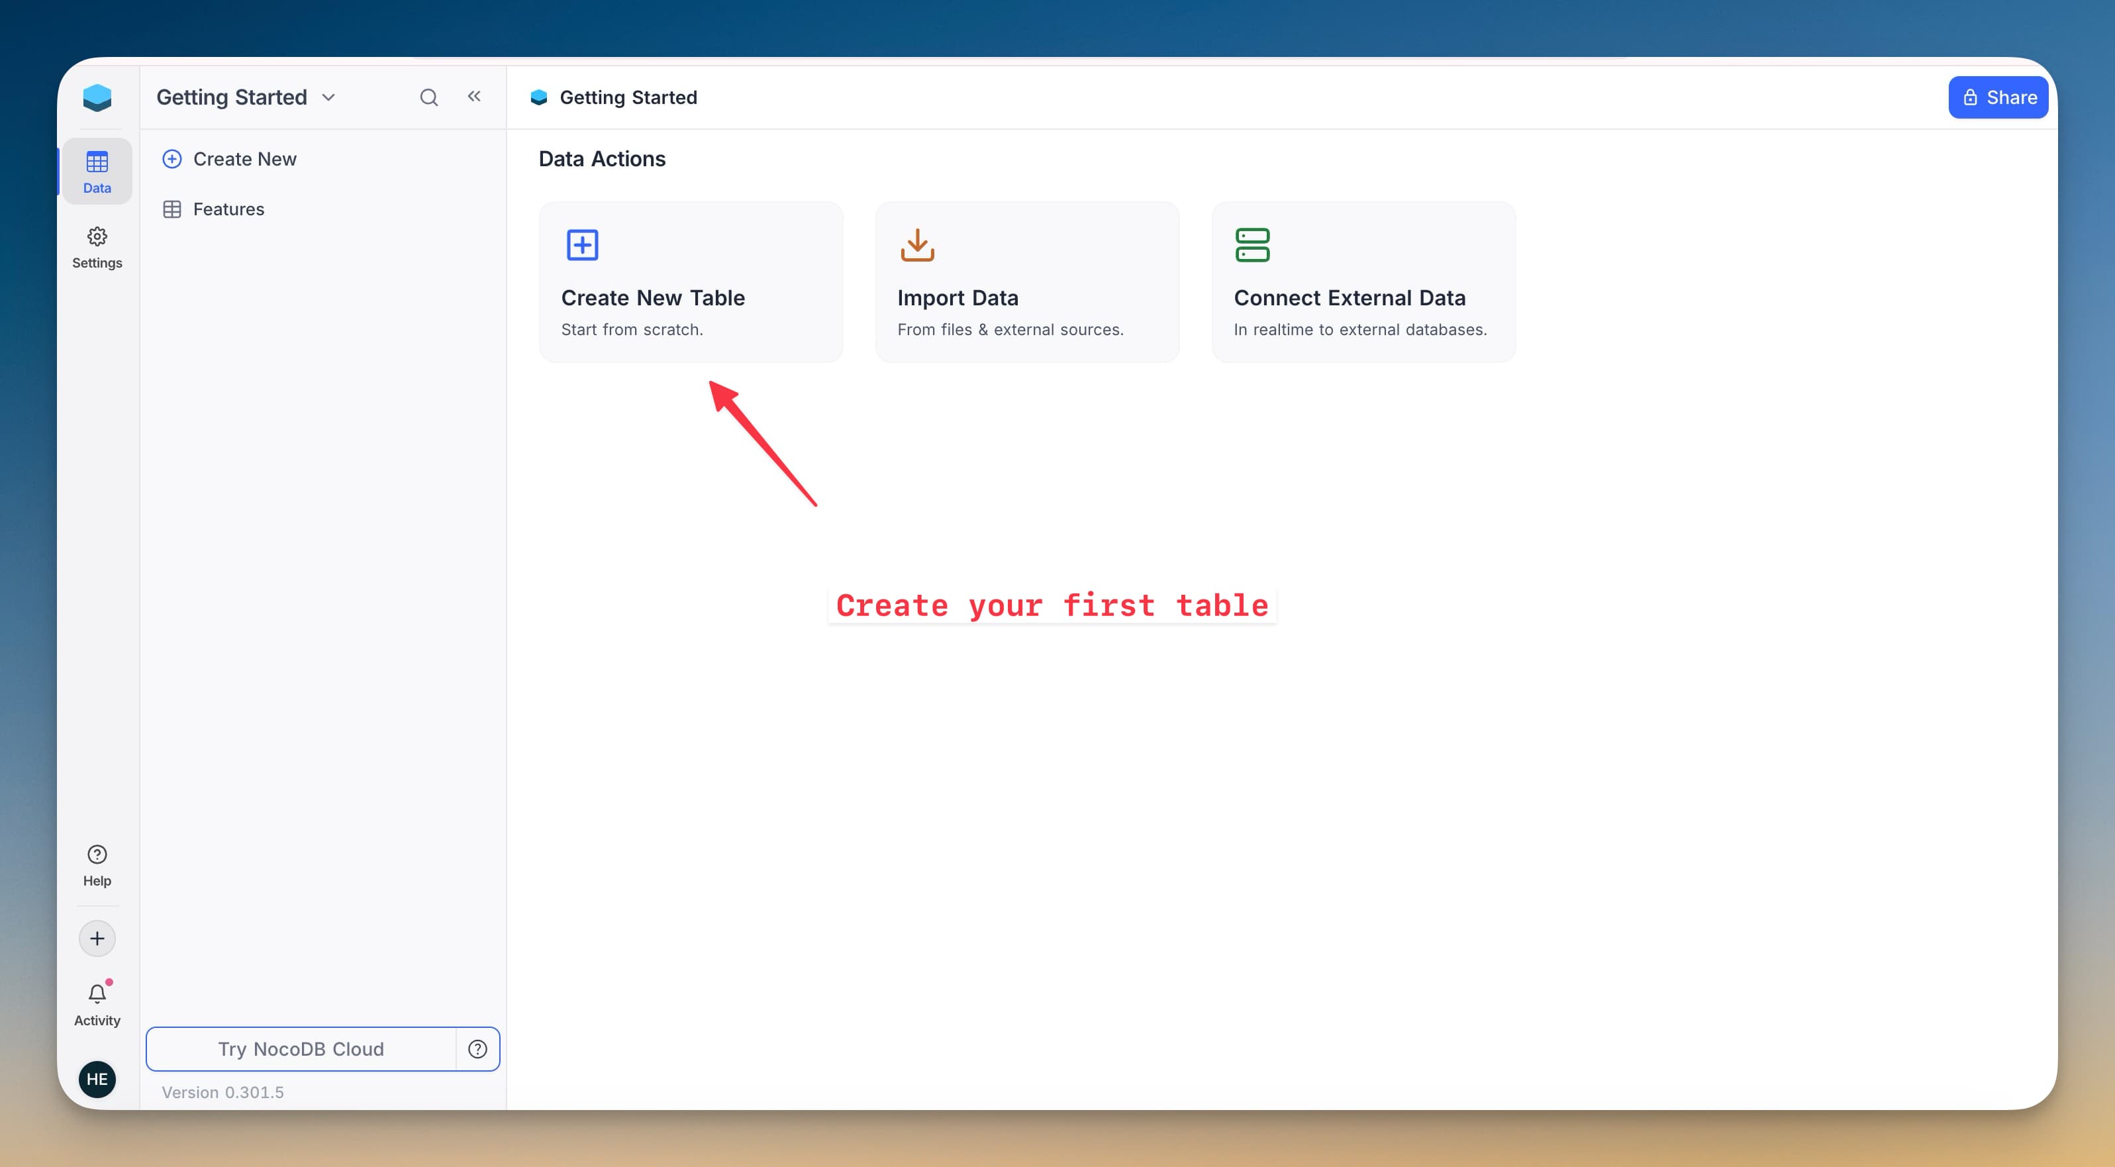Viewport: 2115px width, 1167px height.
Task: Click the blue plus-square table icon
Action: point(582,245)
